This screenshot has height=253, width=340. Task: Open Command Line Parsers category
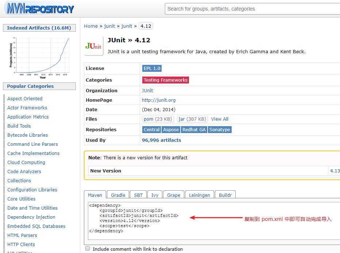click(x=32, y=144)
